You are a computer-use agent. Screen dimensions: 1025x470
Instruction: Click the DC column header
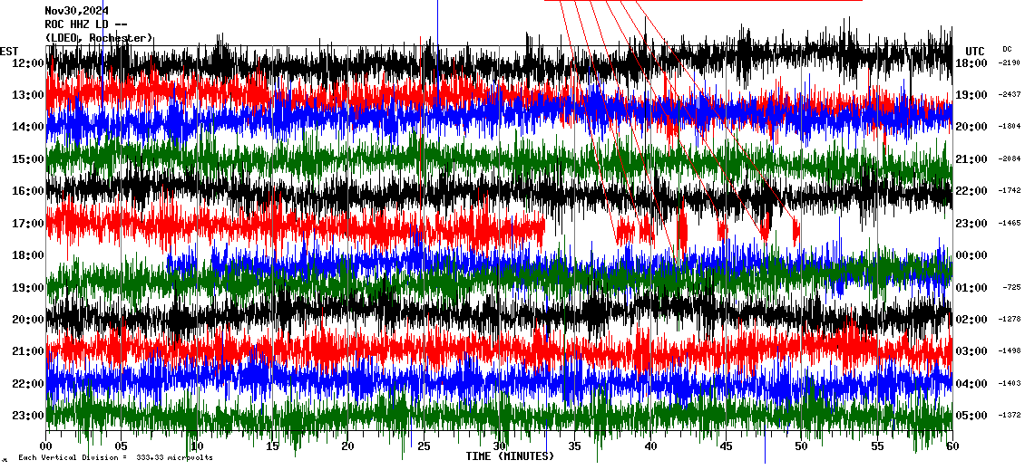1007,49
